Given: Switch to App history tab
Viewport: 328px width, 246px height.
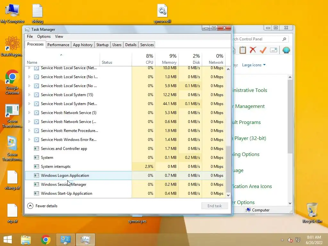Looking at the screenshot, I should point(83,45).
